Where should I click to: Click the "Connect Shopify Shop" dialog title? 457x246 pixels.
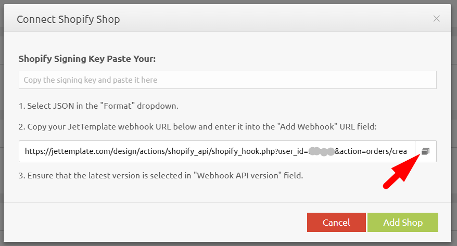coord(68,19)
